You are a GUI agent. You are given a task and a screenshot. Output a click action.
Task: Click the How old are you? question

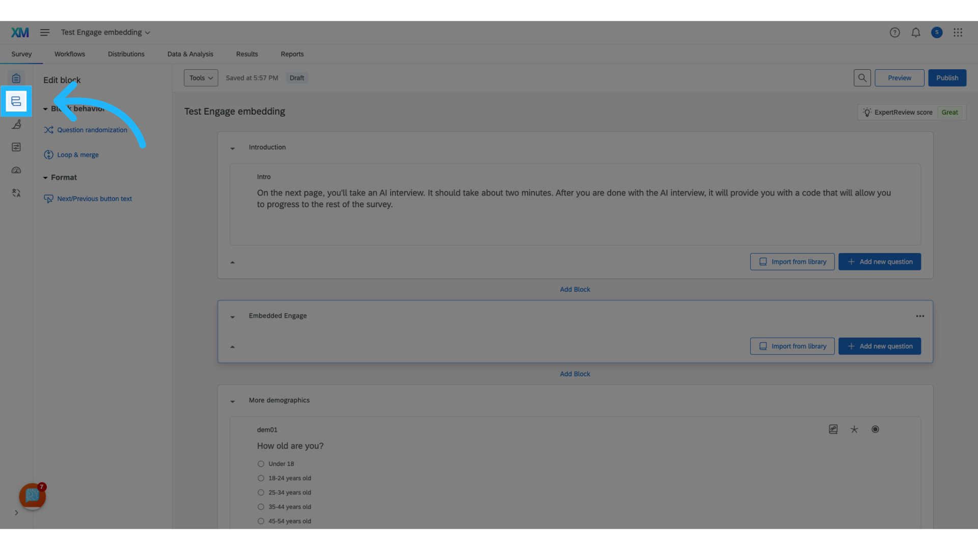tap(290, 446)
